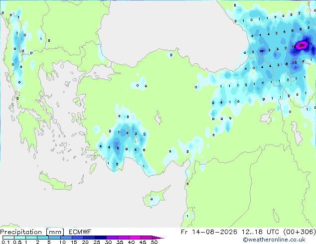Open the weatheronline.co.uk copyright link
Viewport: 316px width, 244px height.
click(274, 240)
